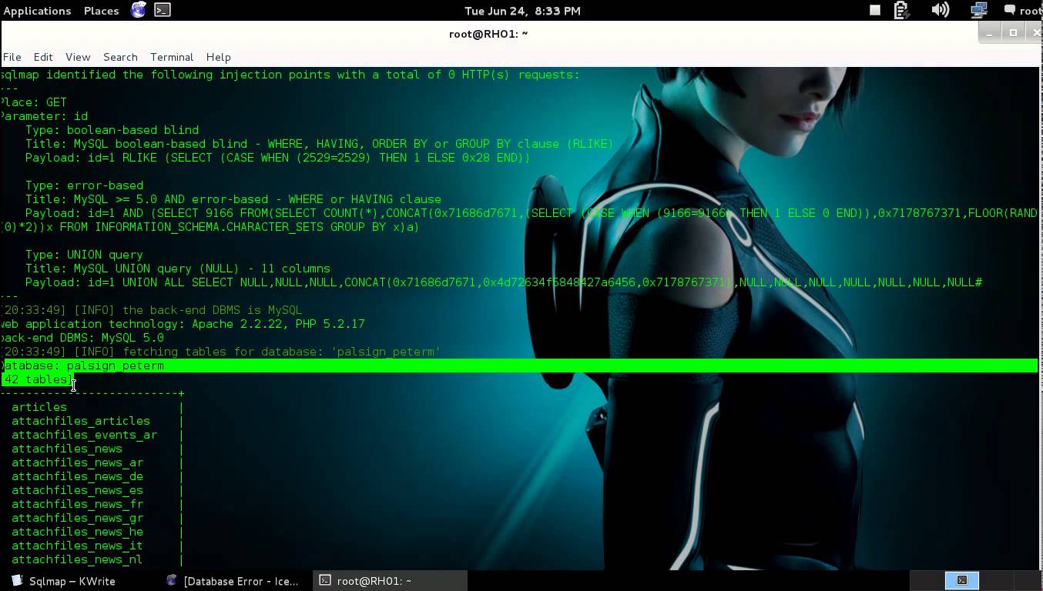Screen dimensions: 1043x591
Task: Open the network connections icon
Action: tap(979, 10)
